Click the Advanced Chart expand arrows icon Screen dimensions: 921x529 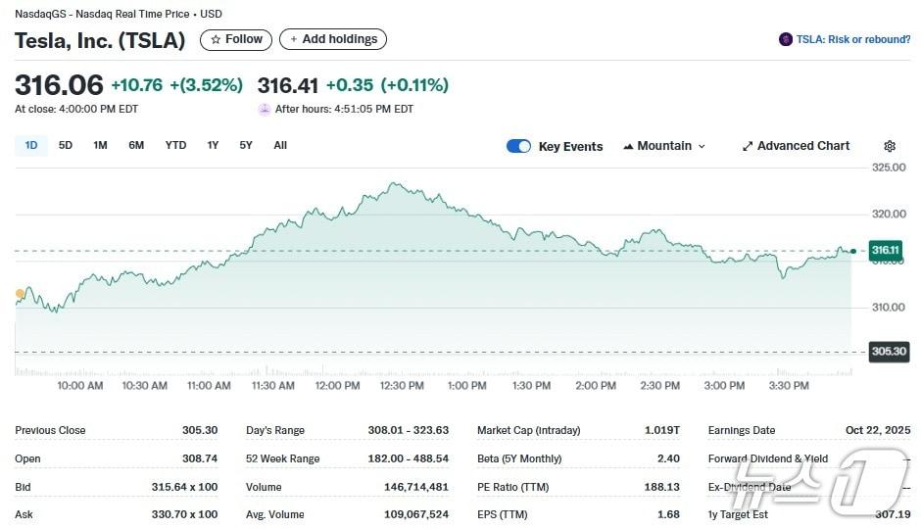tap(748, 146)
